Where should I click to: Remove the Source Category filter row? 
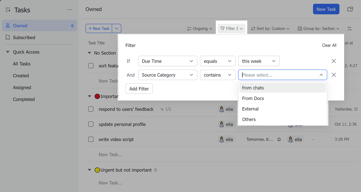point(334,75)
